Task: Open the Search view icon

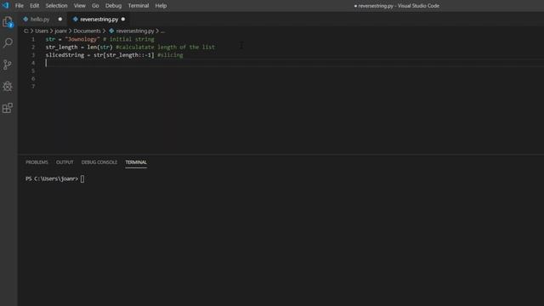Action: click(x=8, y=42)
